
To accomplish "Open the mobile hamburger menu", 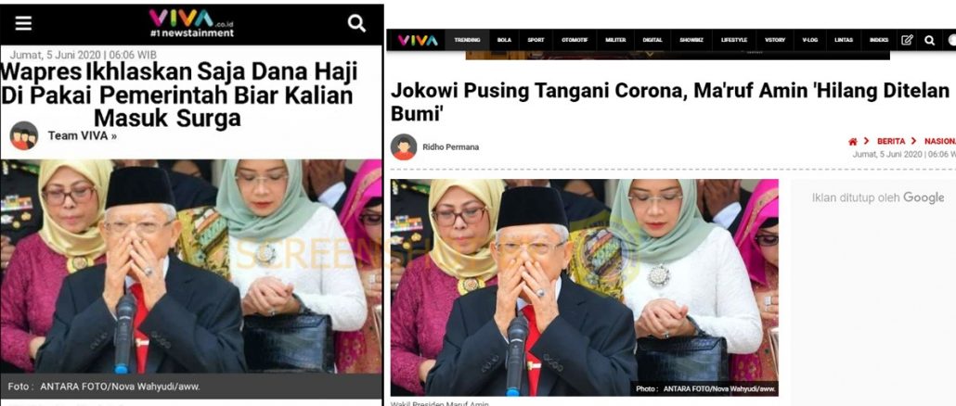I will pyautogui.click(x=24, y=23).
